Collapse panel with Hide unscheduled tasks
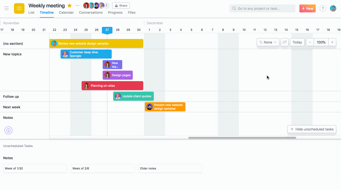341x190 pixels. 312,129
